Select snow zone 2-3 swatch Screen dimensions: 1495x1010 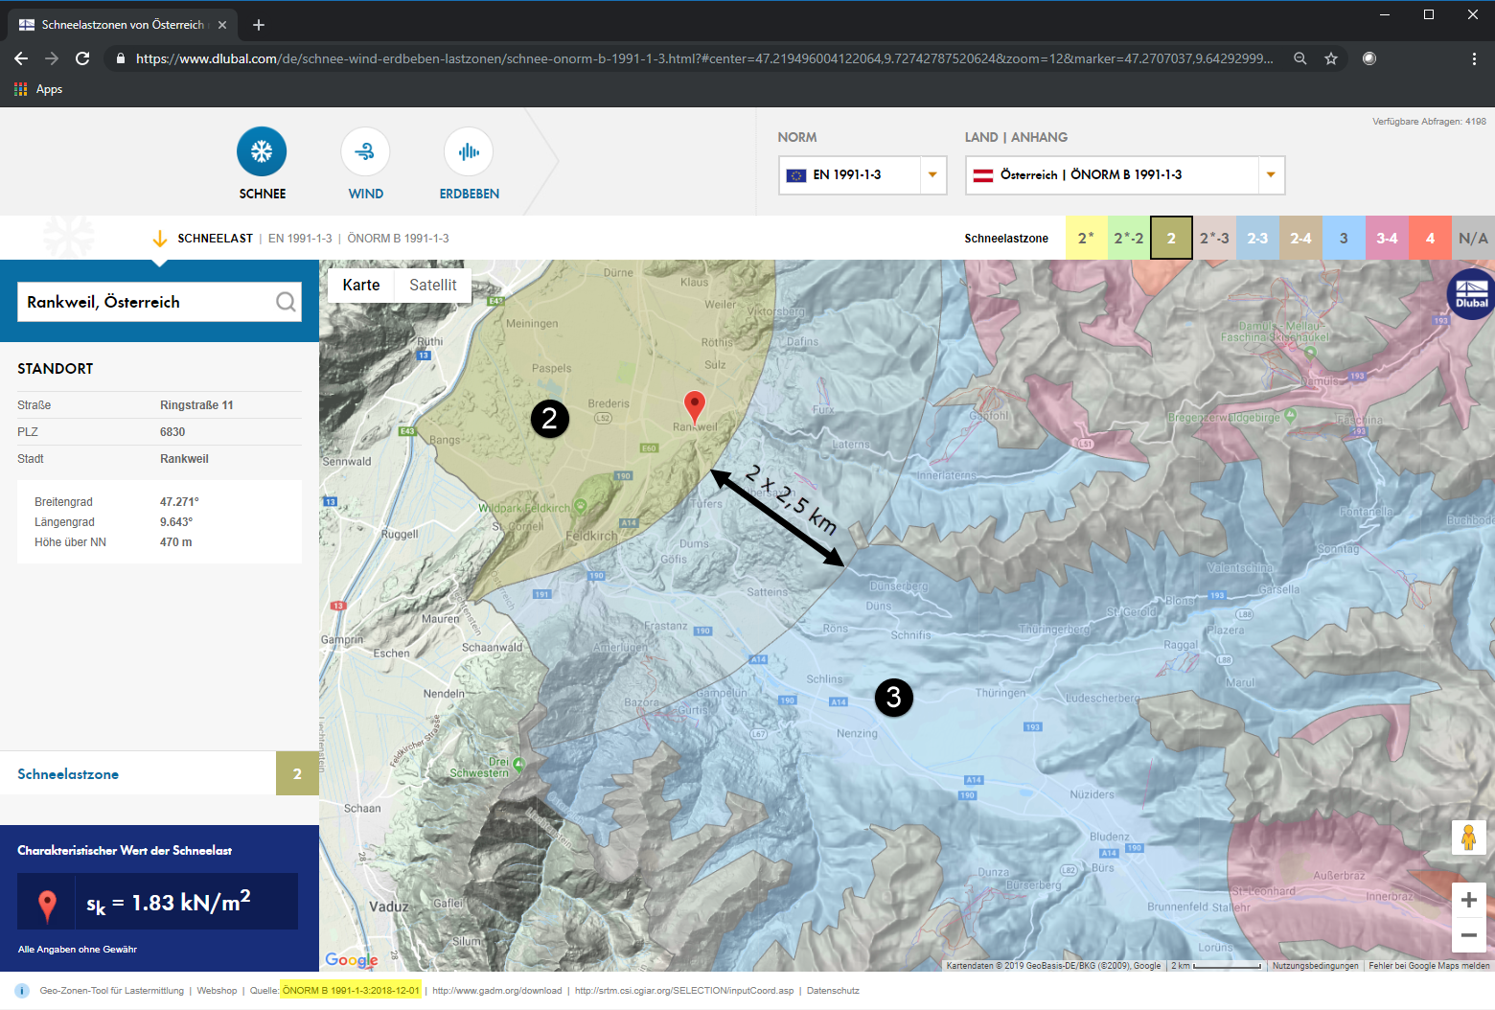click(x=1257, y=239)
